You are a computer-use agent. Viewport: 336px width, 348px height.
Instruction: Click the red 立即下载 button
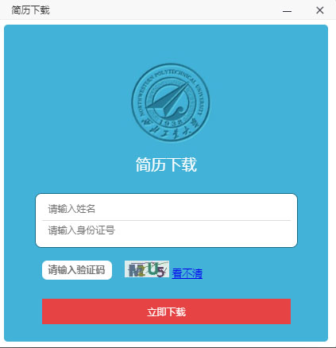tap(166, 311)
